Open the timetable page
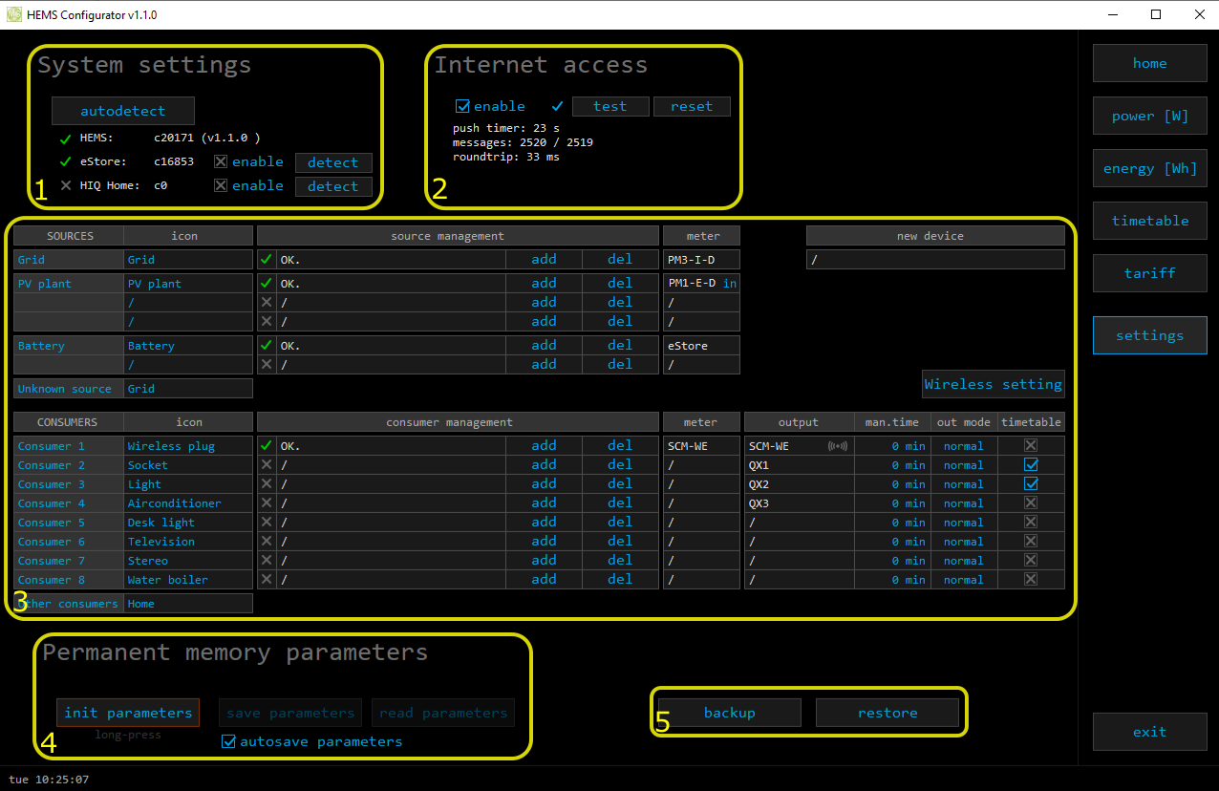Viewport: 1219px width, 791px height. pyautogui.click(x=1149, y=221)
